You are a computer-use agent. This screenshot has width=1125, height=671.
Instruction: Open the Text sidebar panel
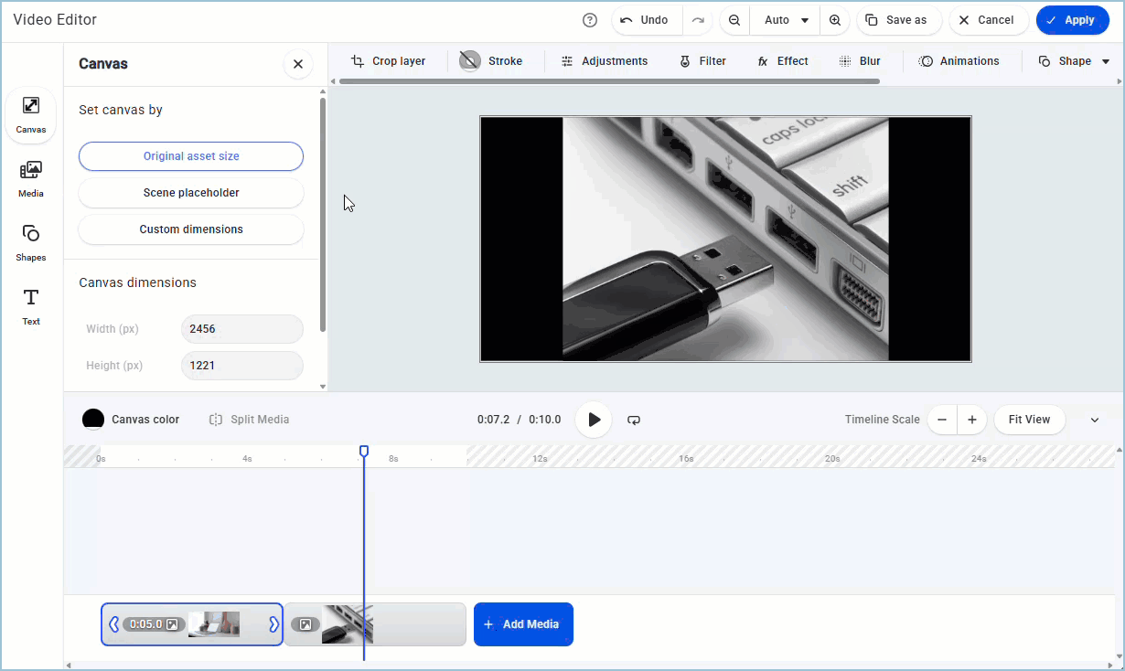tap(31, 306)
